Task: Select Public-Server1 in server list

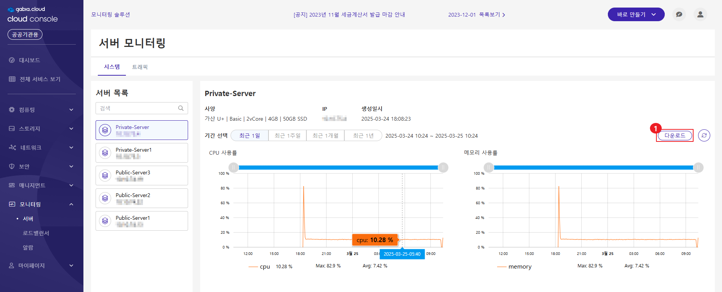Action: [x=142, y=221]
